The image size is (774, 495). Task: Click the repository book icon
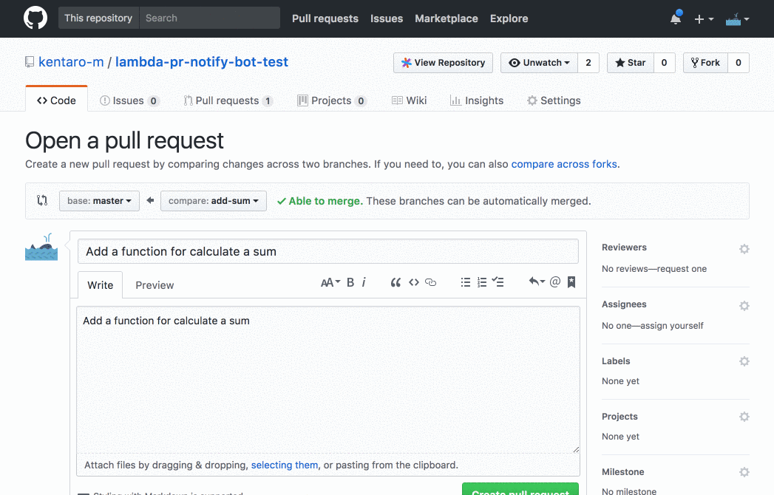pyautogui.click(x=30, y=62)
